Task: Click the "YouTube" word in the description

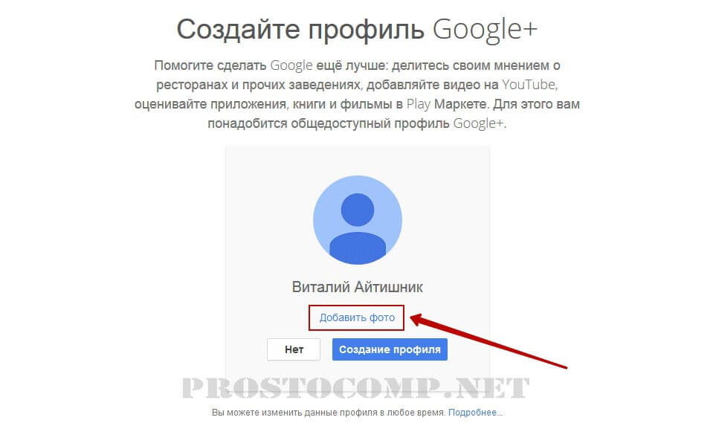Action: (529, 85)
